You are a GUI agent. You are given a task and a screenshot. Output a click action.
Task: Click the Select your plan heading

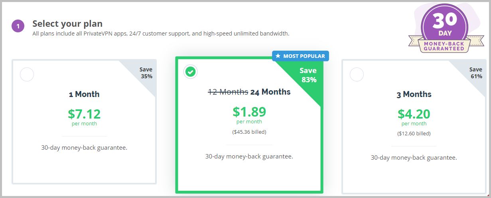(67, 24)
